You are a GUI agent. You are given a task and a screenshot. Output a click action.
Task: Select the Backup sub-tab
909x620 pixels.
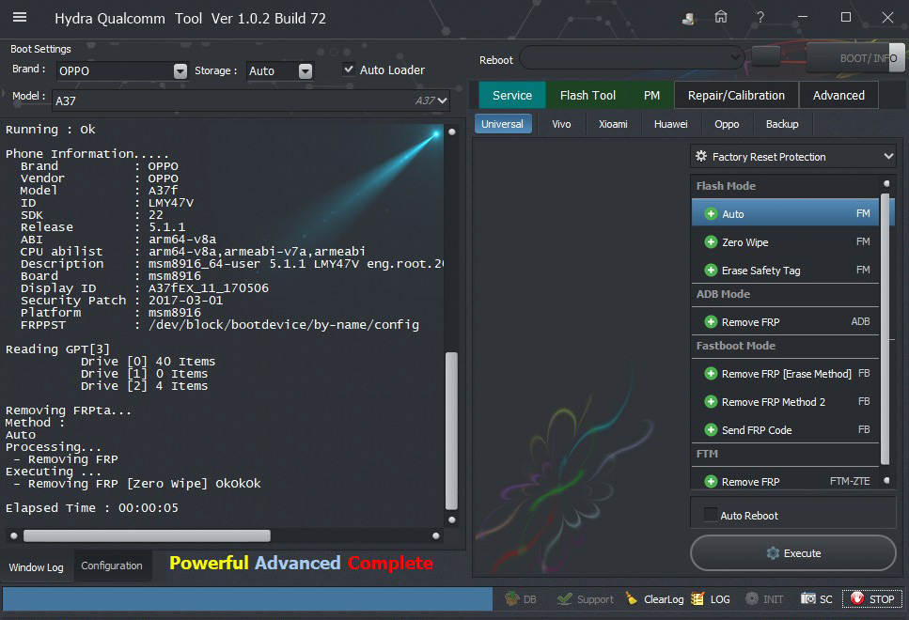click(x=782, y=124)
